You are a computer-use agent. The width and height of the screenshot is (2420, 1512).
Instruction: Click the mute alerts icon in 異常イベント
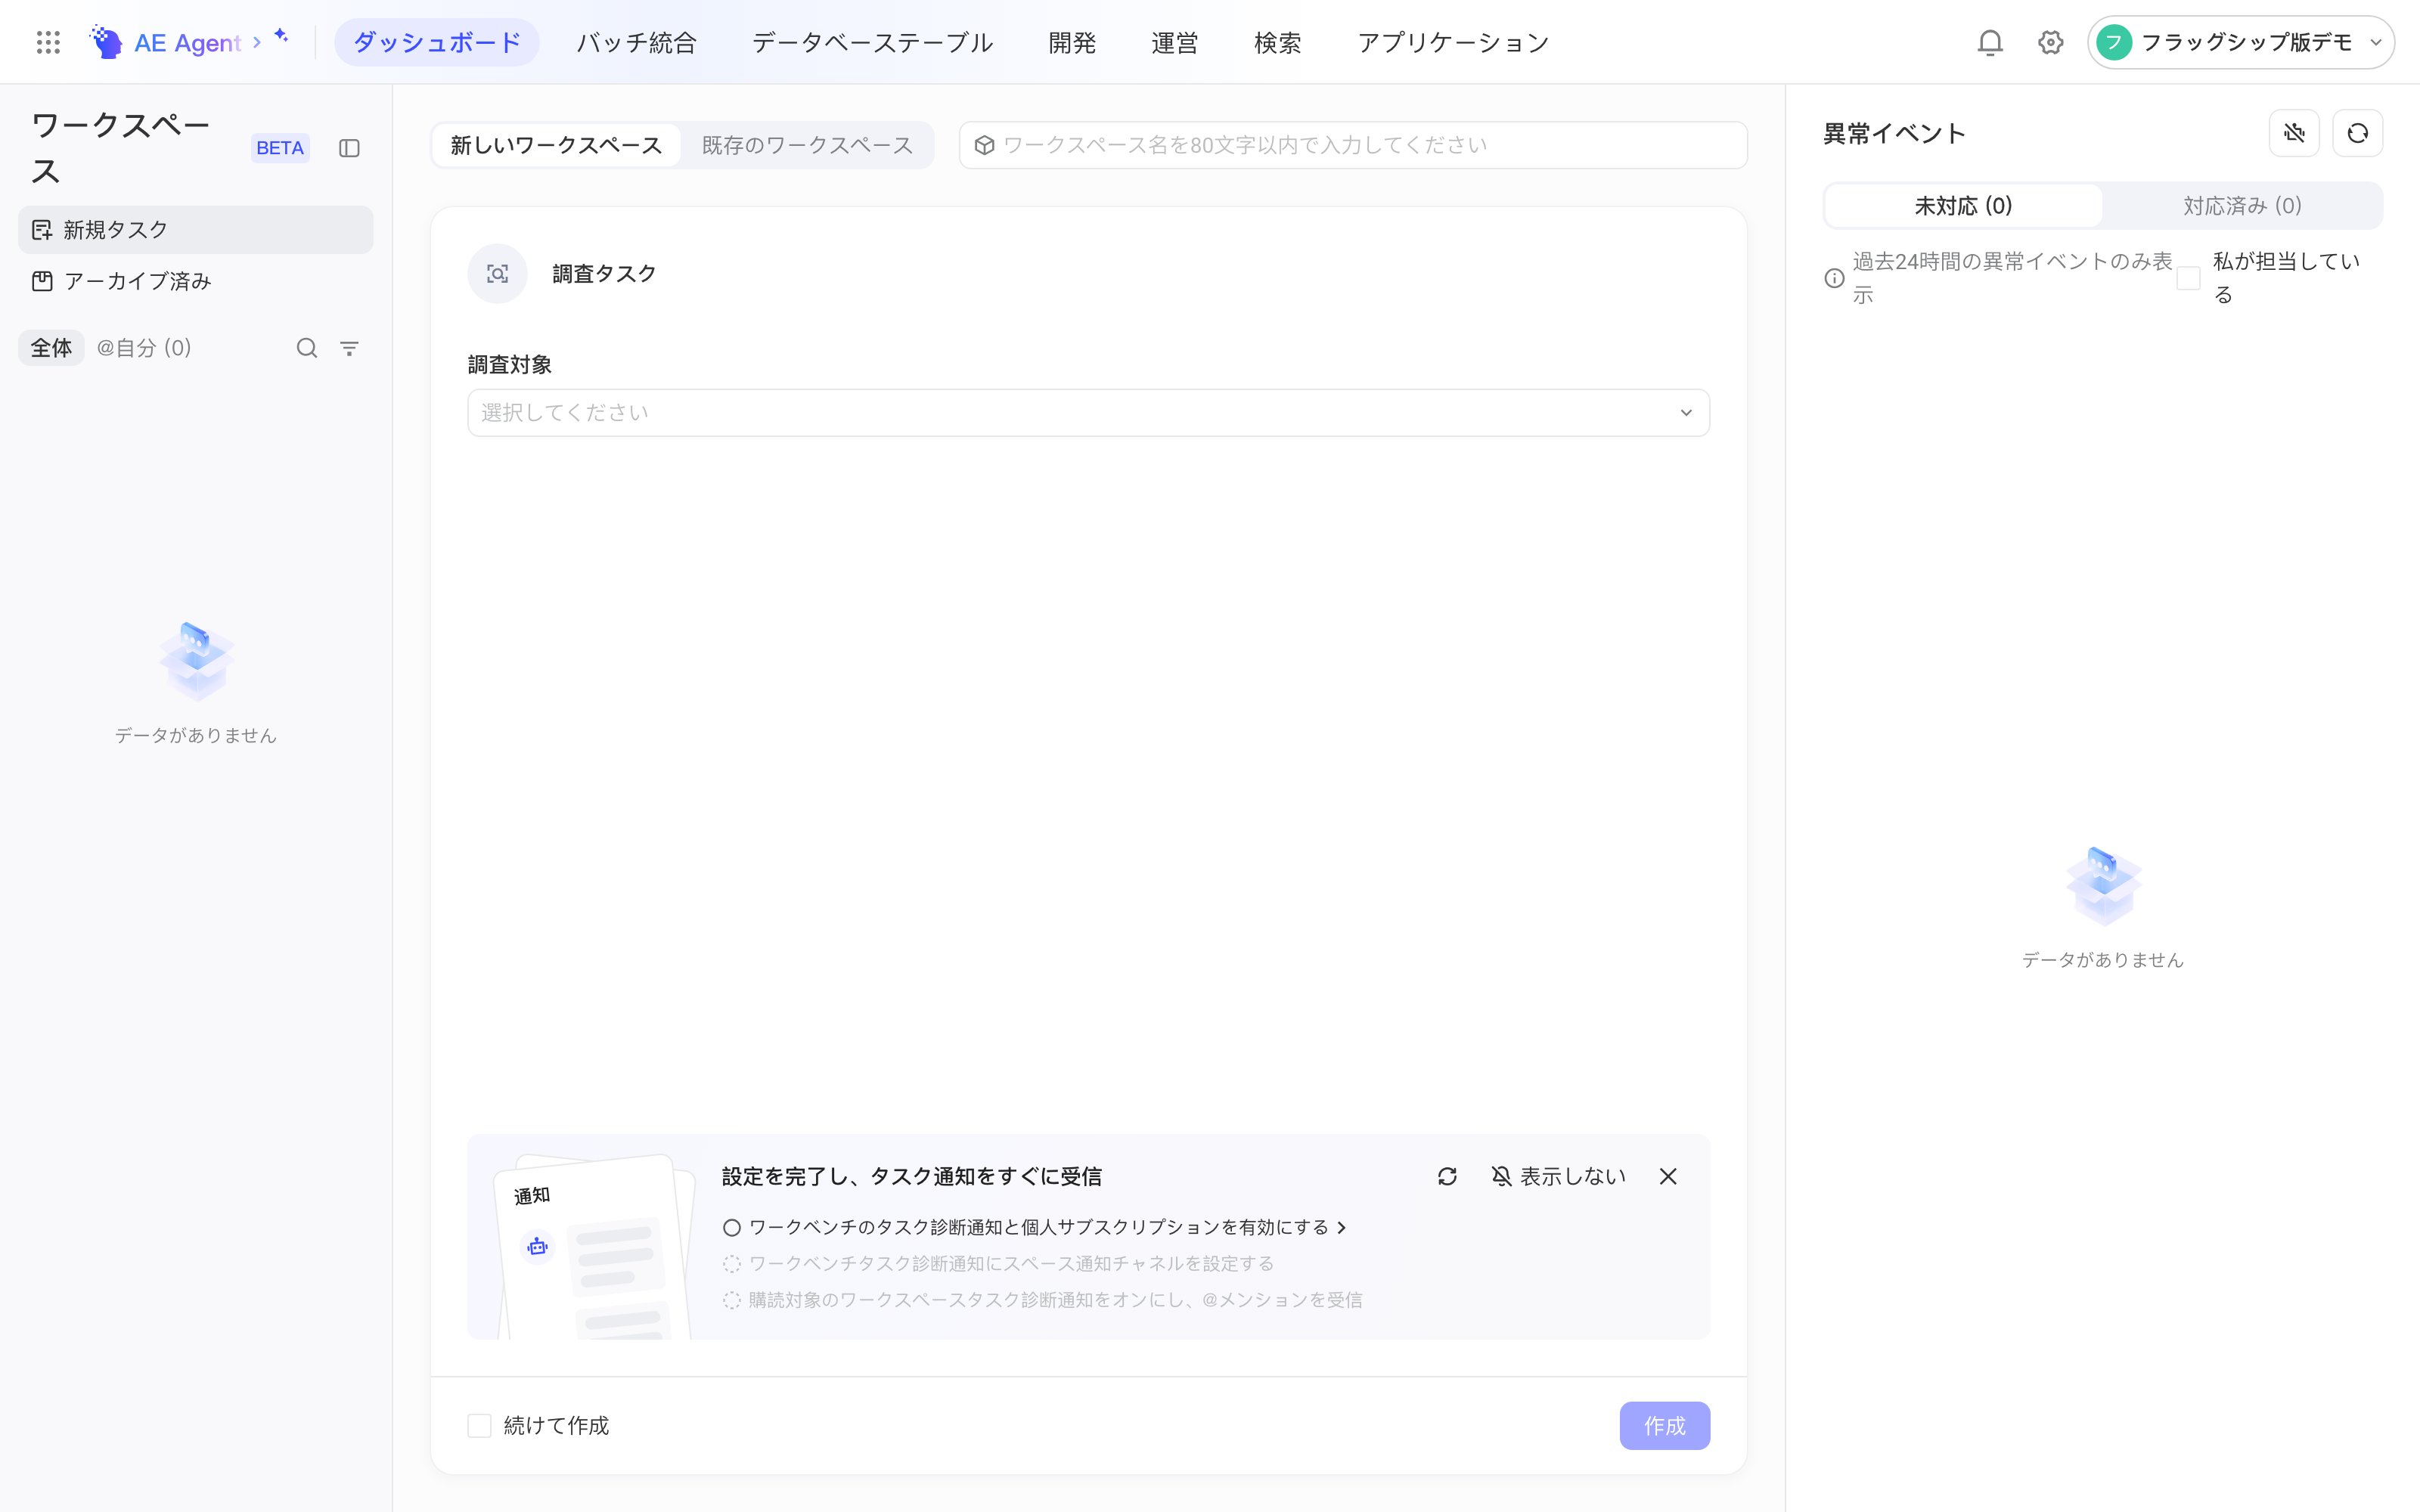[2294, 133]
